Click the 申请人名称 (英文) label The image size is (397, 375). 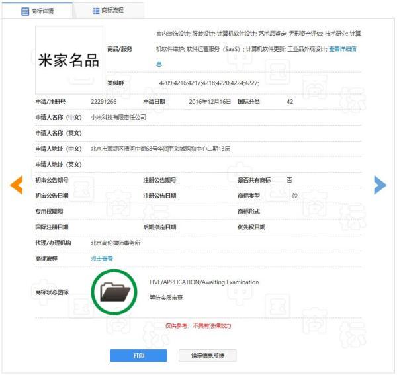(x=58, y=133)
